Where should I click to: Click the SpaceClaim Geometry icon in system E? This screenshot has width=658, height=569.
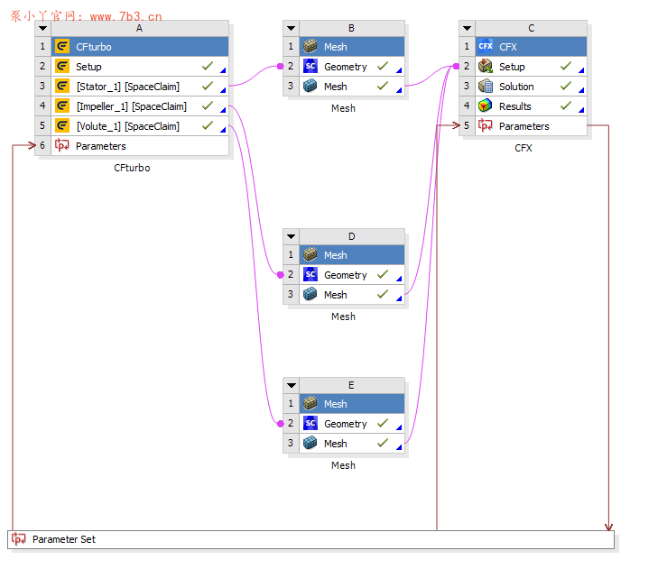point(310,423)
